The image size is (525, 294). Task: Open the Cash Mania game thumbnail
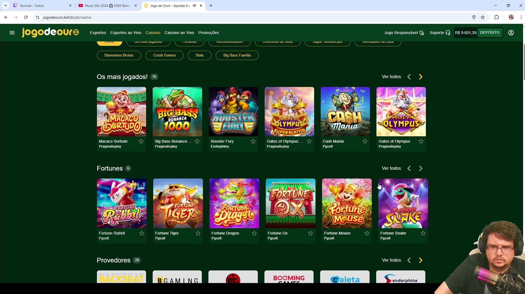click(x=345, y=112)
